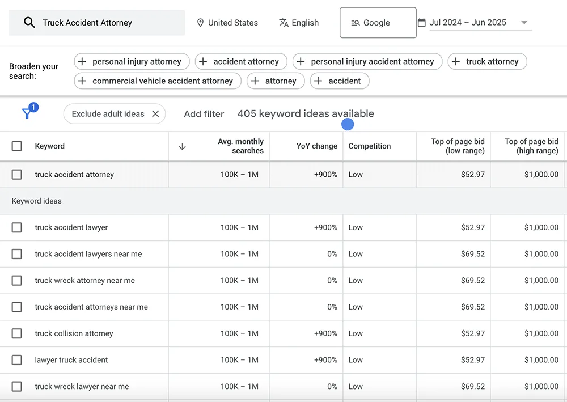Select the truck collision attorney checkbox
Image resolution: width=567 pixels, height=402 pixels.
pos(16,333)
